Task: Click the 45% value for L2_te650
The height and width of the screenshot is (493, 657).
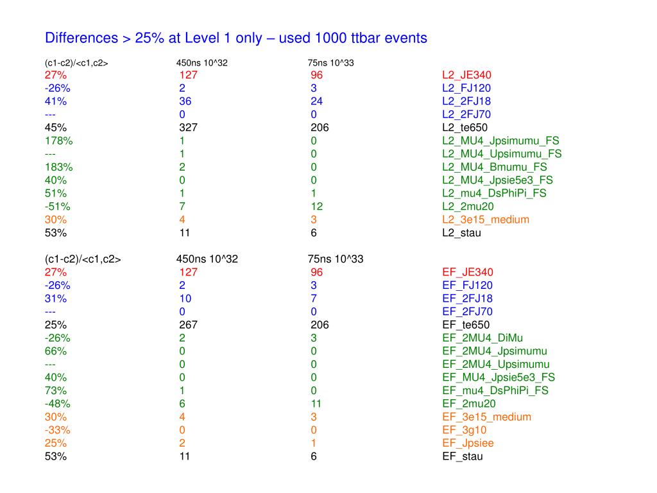Action: point(56,128)
